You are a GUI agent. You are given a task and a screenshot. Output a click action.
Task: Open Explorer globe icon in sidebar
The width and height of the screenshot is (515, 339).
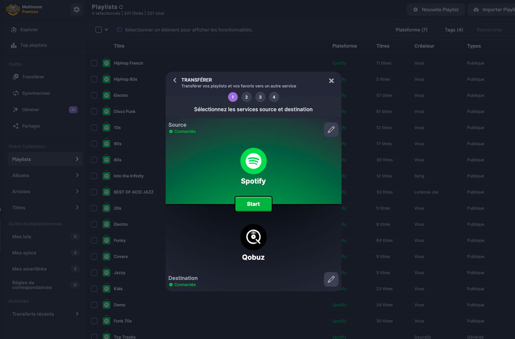point(14,30)
